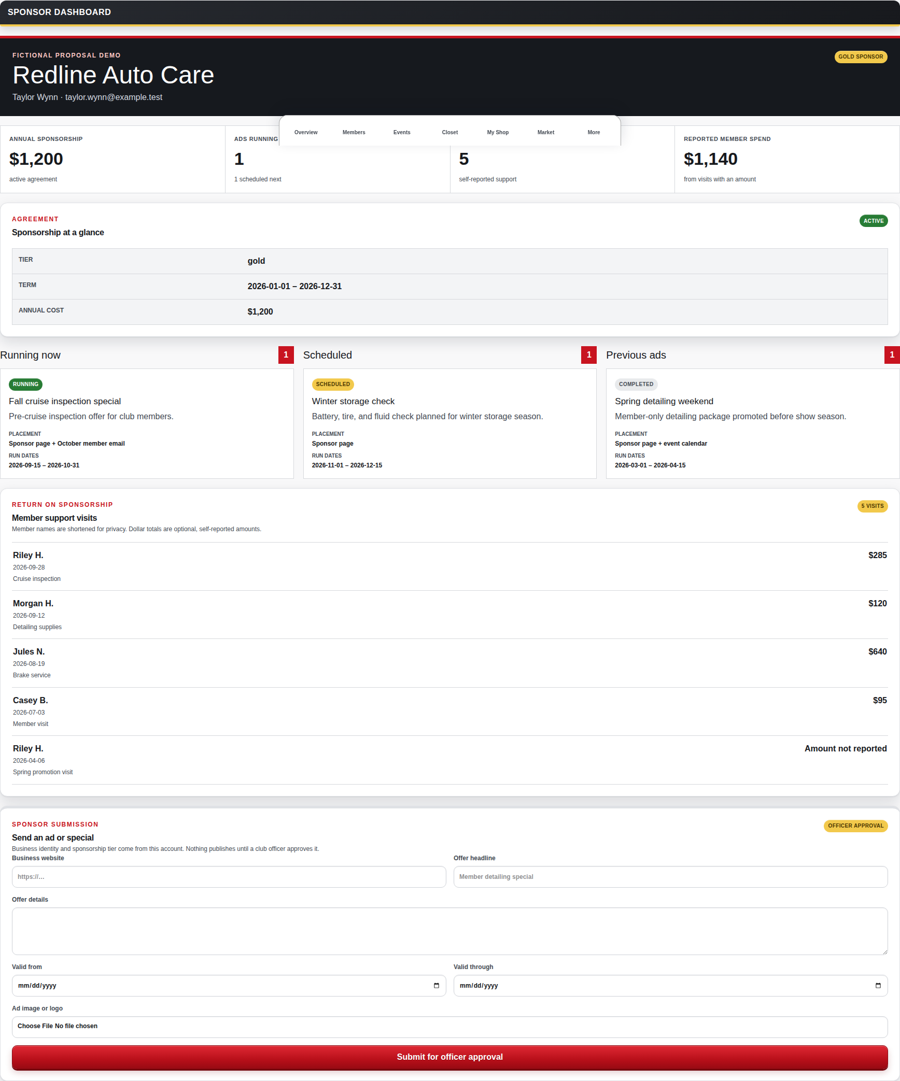Focus the Business website field

click(x=229, y=877)
